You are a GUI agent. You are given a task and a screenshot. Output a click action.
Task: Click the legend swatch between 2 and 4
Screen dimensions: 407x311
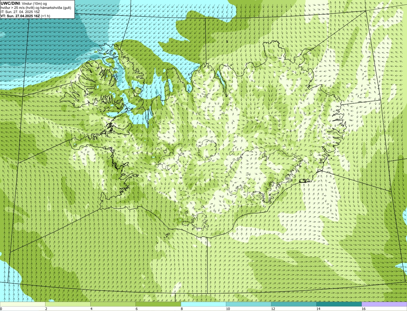(68, 304)
